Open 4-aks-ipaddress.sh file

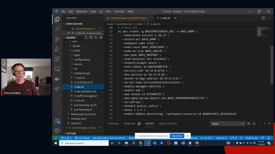85,91
